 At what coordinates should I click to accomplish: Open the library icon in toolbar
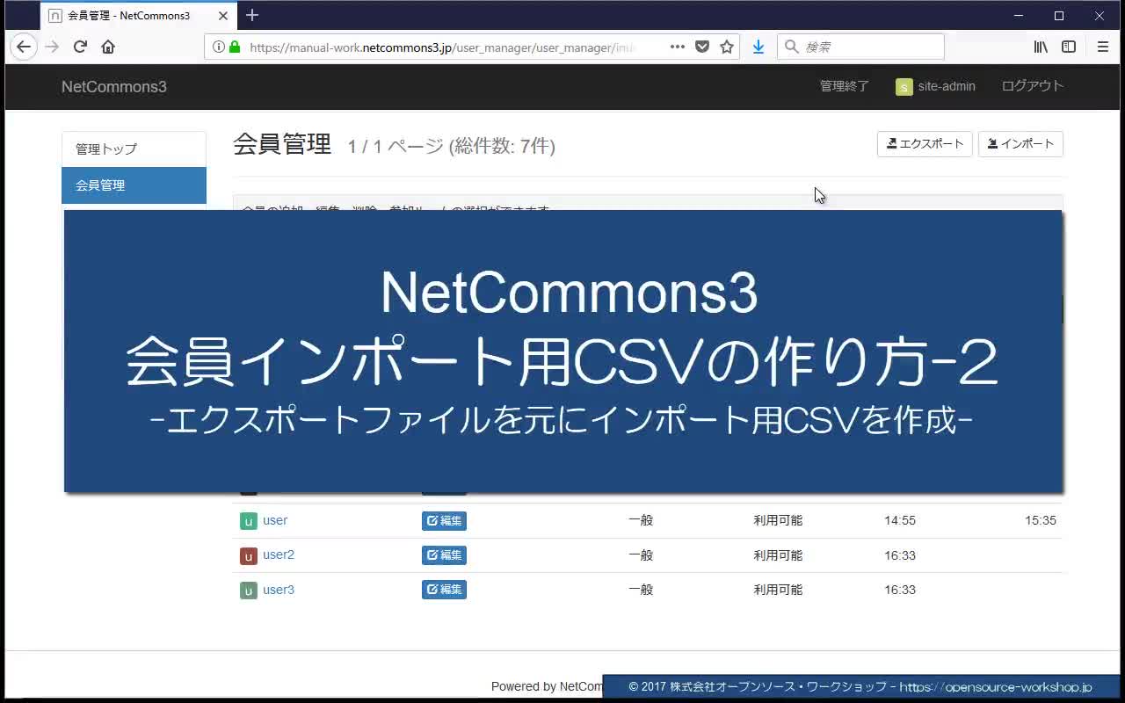1041,47
